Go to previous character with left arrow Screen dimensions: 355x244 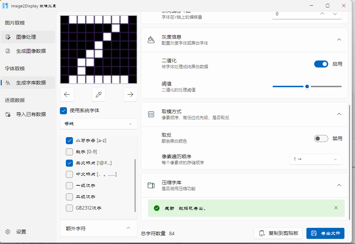click(67, 94)
